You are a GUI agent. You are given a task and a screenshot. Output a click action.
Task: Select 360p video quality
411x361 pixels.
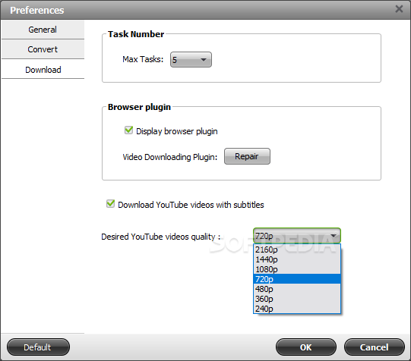pos(297,299)
